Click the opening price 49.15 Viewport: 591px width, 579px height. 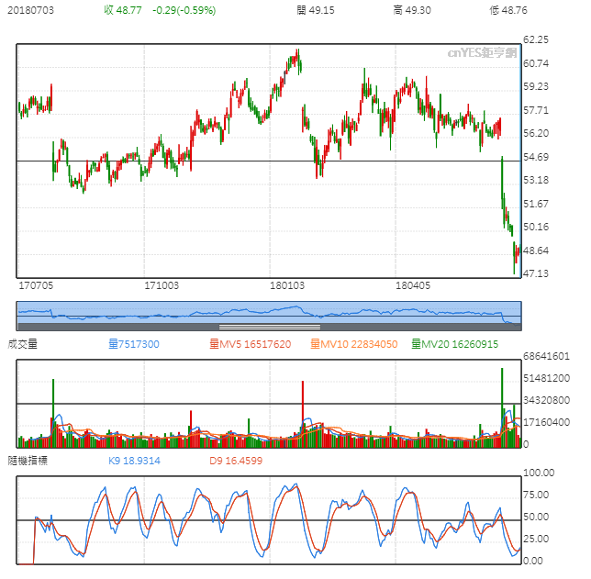316,10
